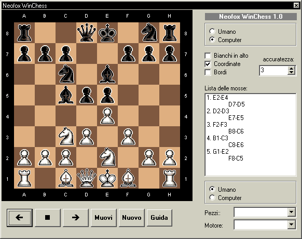Select the black knight on G8
The width and height of the screenshot is (302, 239).
149,33
